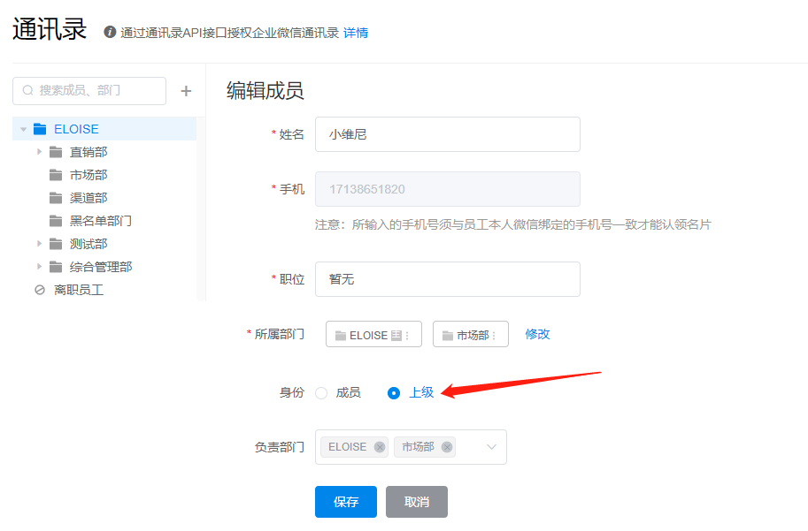Select the 成员 radio button
The image size is (808, 531).
[x=321, y=393]
